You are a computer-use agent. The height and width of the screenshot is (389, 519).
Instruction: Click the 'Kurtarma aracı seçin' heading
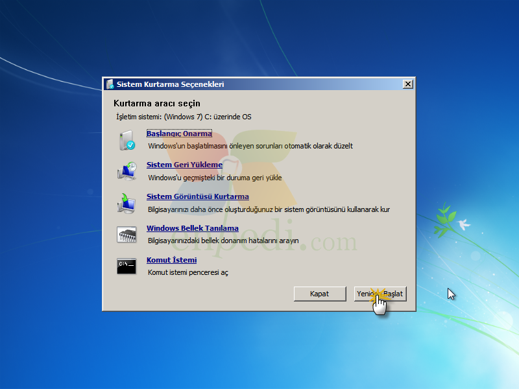coord(157,104)
